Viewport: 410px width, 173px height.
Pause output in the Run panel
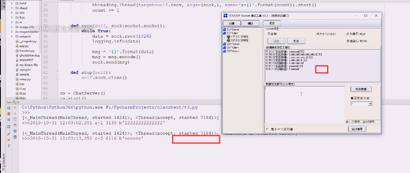click(x=9, y=120)
